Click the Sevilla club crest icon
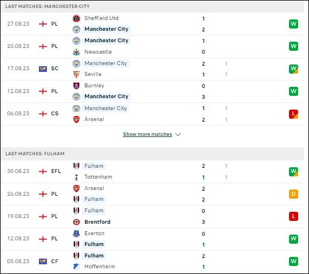 click(x=76, y=74)
